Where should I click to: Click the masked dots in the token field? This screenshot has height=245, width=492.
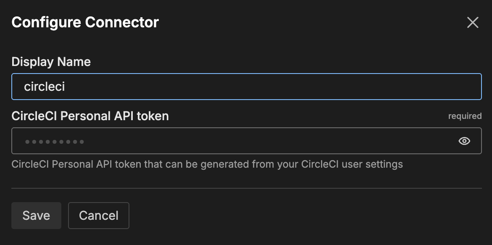(x=55, y=142)
